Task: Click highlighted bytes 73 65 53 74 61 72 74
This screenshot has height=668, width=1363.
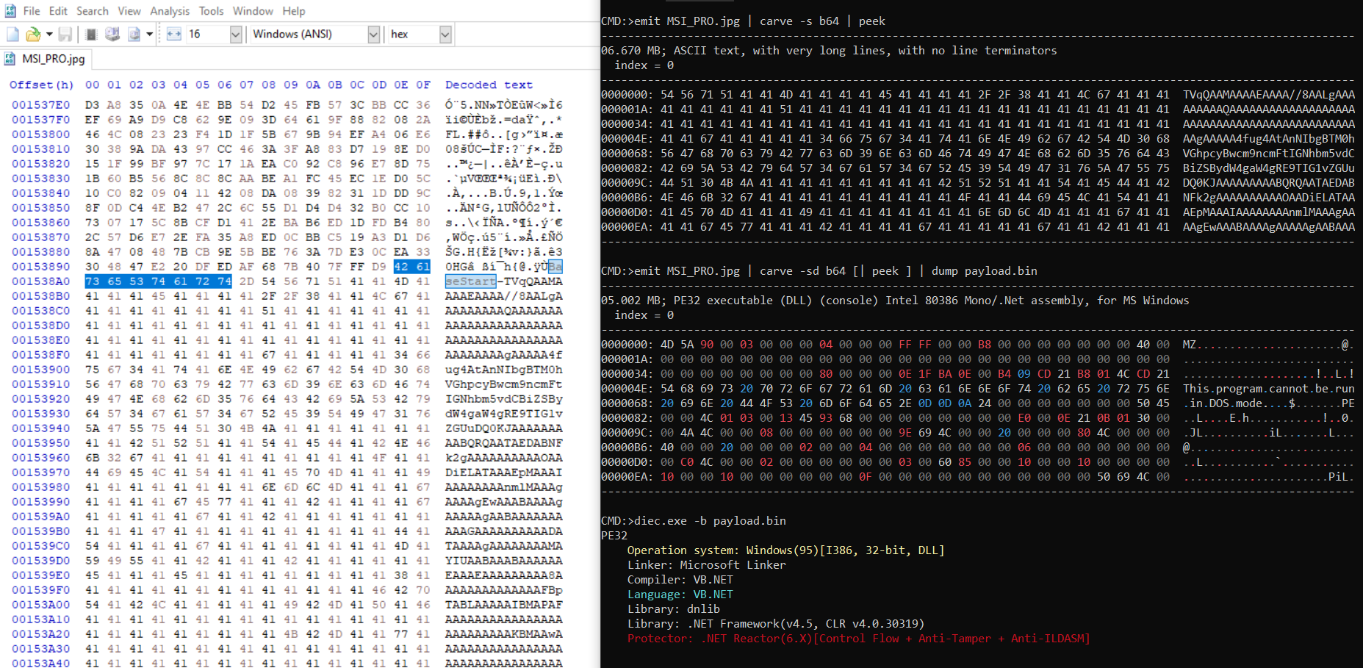Action: click(158, 281)
